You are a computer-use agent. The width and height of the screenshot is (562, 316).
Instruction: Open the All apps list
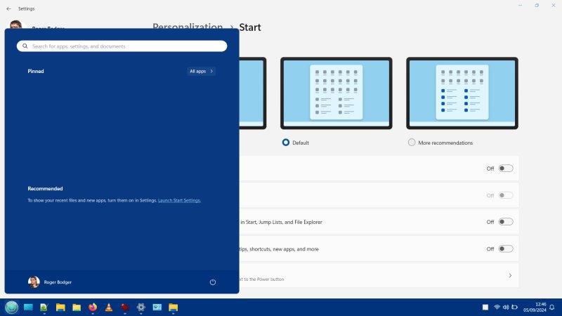click(x=201, y=71)
